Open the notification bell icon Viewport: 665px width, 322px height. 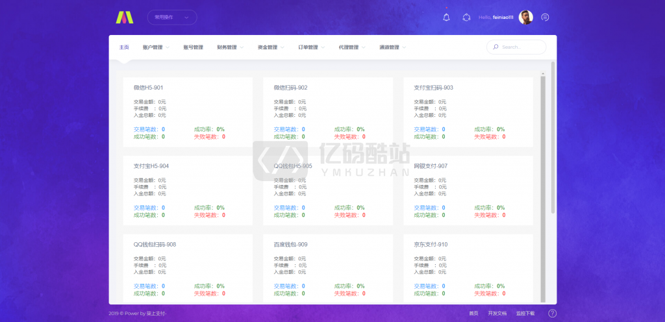(x=446, y=18)
